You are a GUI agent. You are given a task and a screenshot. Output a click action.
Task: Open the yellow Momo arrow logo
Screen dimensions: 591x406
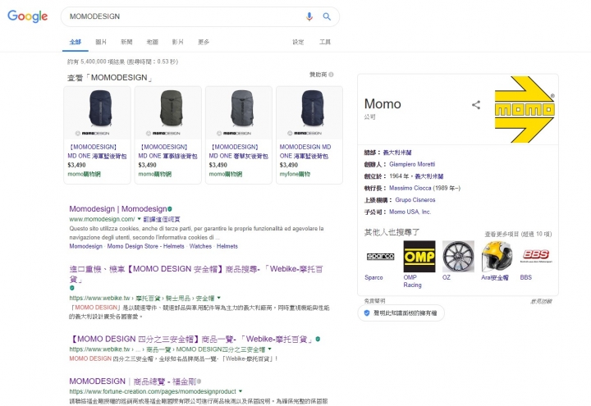pyautogui.click(x=525, y=109)
